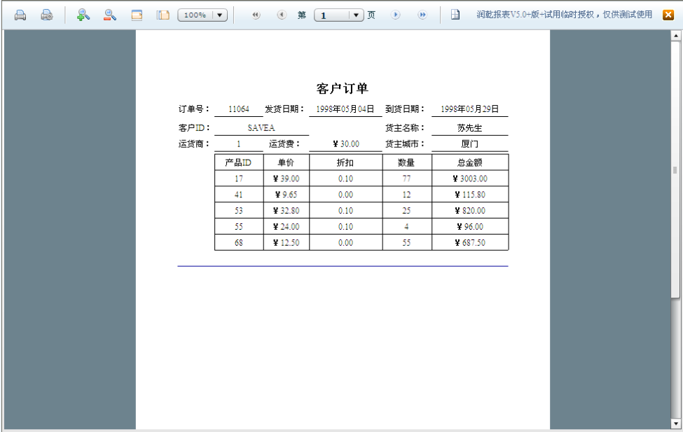Click the page number field showing 1
Viewport: 683px width, 432px height.
tap(333, 15)
